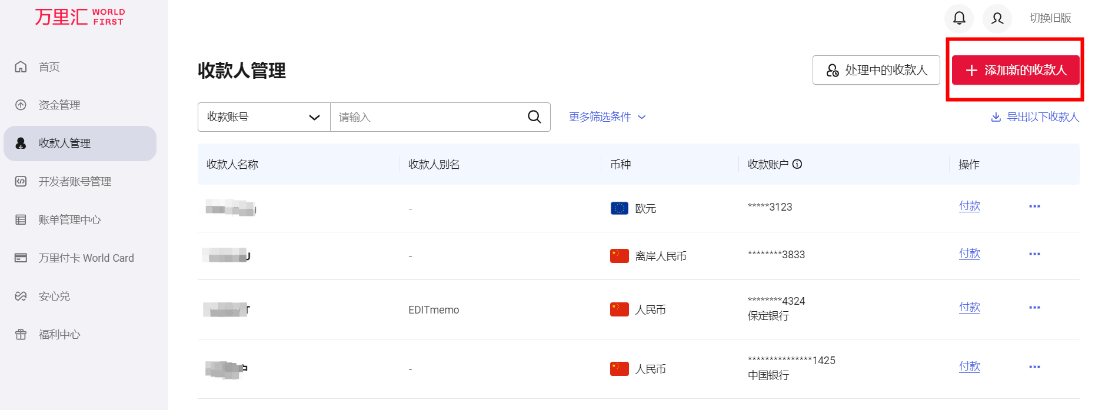1105x410 pixels.
Task: Expand 更多筛选条件 filter options
Action: [607, 117]
